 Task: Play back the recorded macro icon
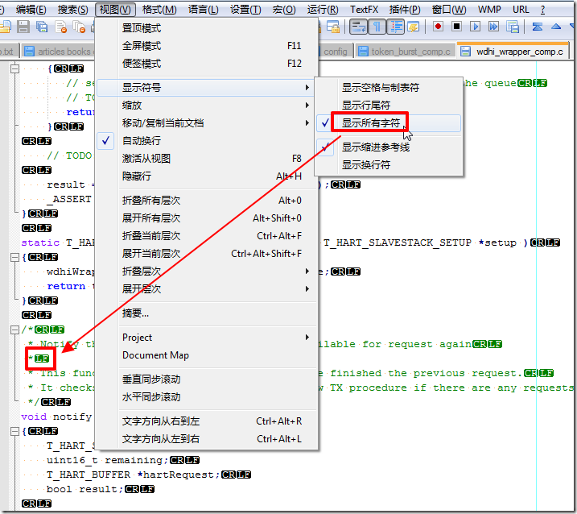475,27
